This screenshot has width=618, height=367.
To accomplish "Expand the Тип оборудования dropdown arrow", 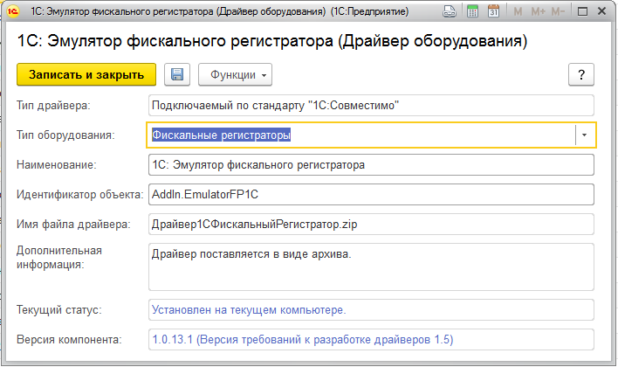I will pos(584,135).
